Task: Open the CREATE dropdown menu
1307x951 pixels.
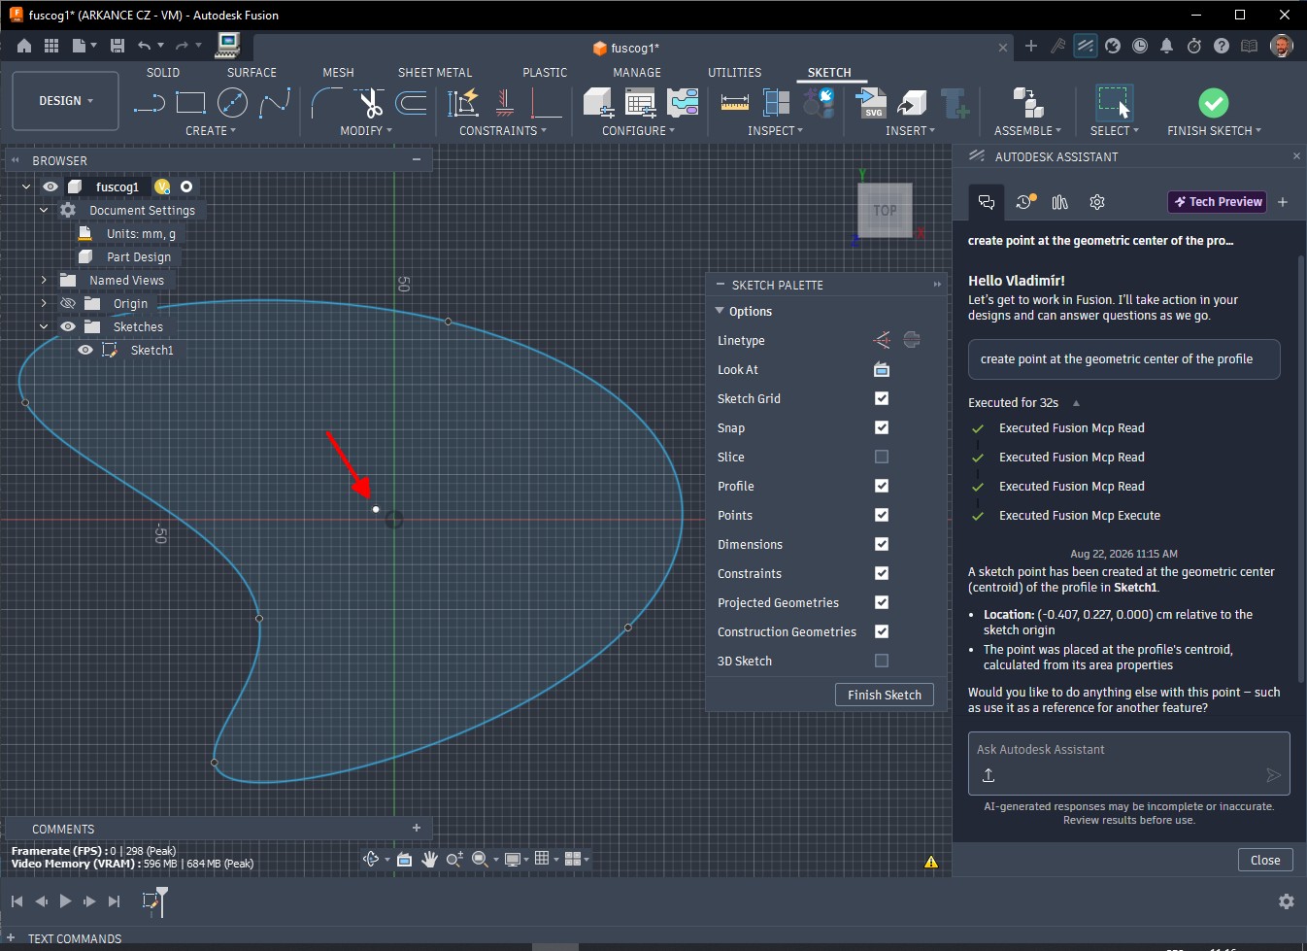Action: (x=211, y=130)
